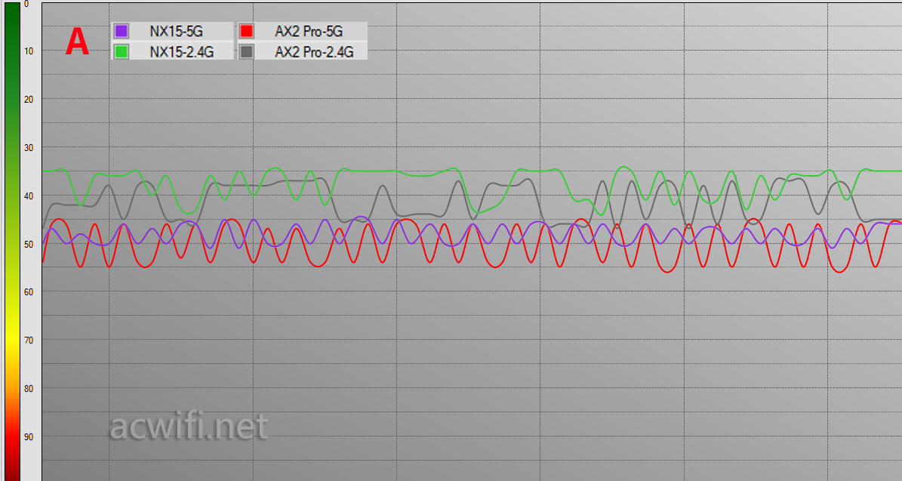The width and height of the screenshot is (902, 481).
Task: Click the green NX15-2.4G legend swatch
Action: pyautogui.click(x=121, y=52)
